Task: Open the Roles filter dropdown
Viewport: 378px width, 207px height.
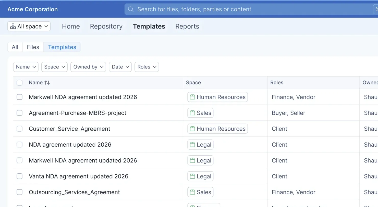Action: (x=147, y=67)
